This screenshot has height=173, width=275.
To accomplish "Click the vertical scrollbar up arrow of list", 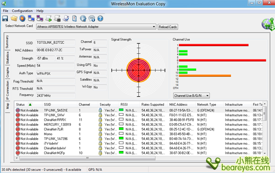I will coord(265,104).
